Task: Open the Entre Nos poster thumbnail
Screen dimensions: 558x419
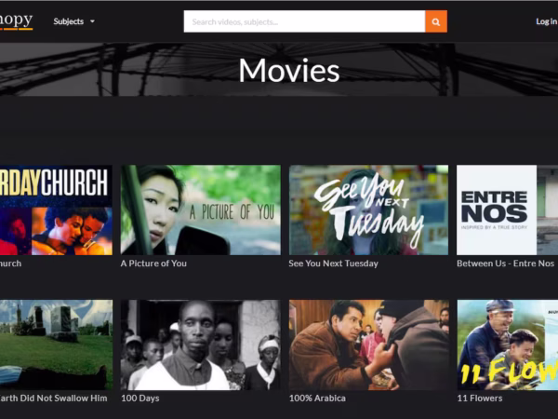Action: click(507, 209)
